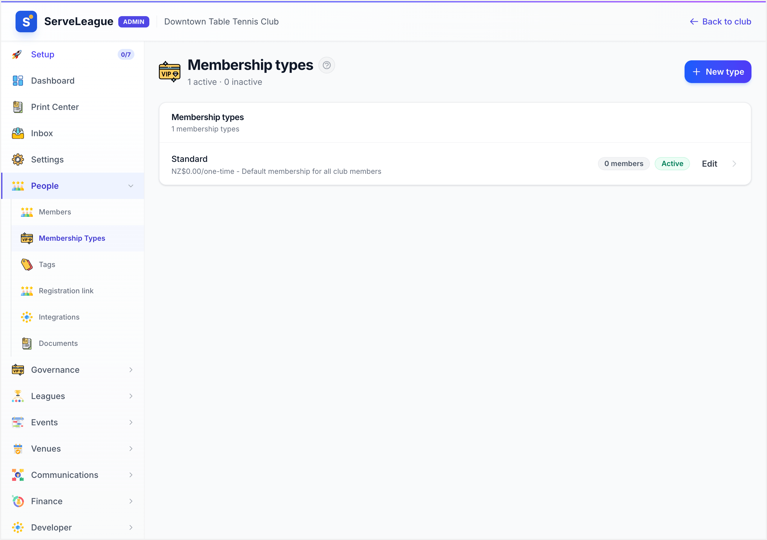The image size is (767, 540).
Task: Click the rocket Setup icon
Action: click(17, 54)
